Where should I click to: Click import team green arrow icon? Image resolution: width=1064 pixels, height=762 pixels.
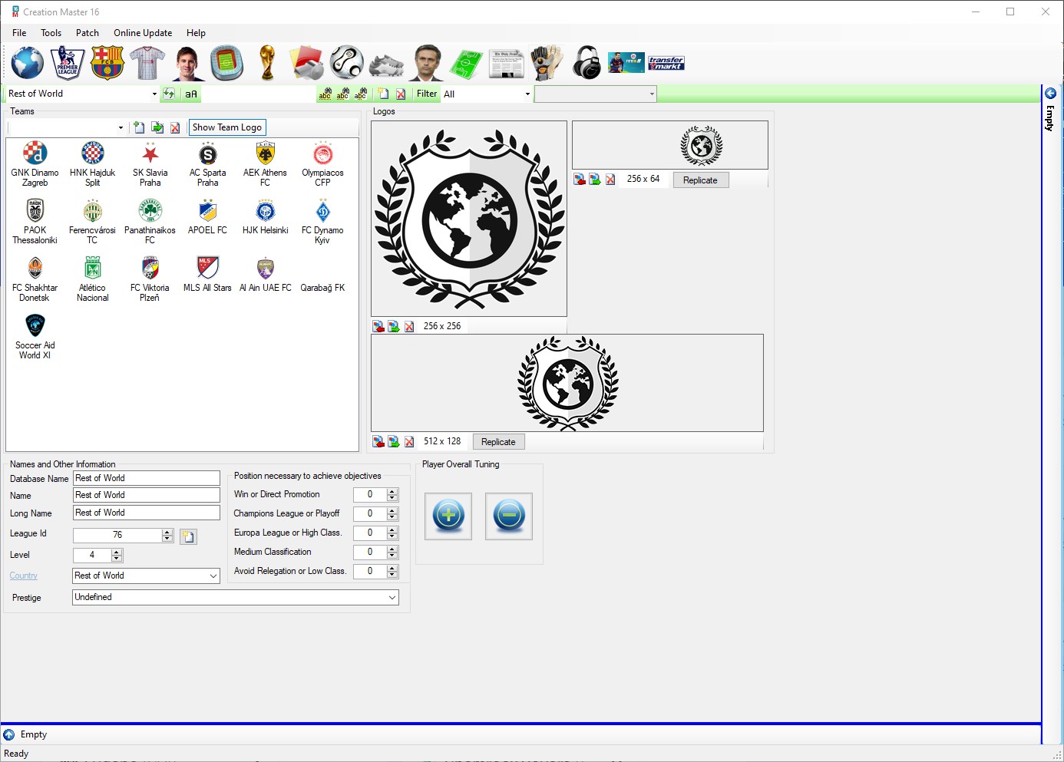point(157,127)
